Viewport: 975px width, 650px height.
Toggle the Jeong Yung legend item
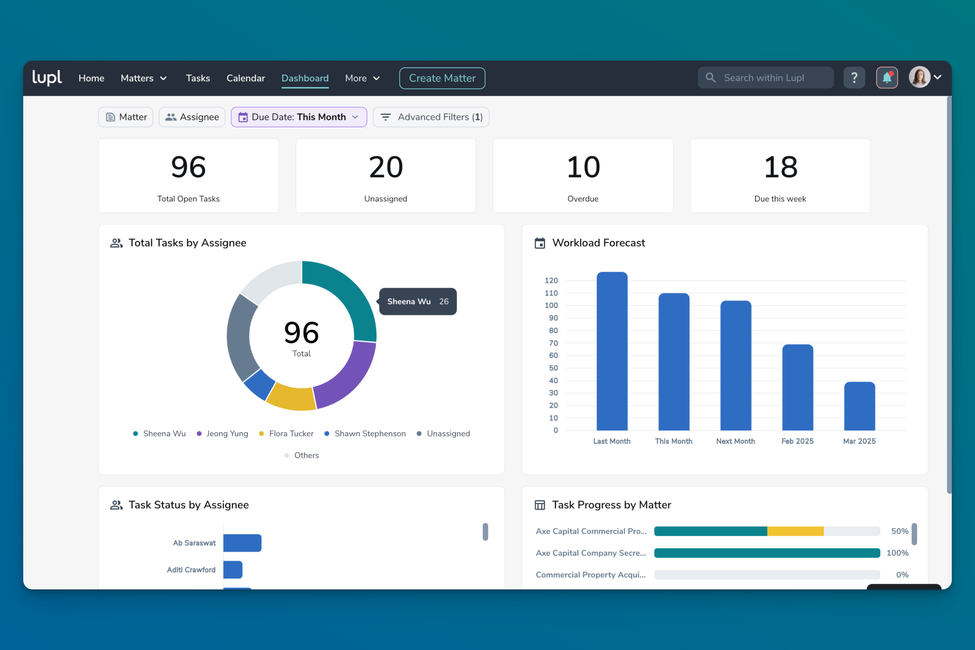click(222, 434)
